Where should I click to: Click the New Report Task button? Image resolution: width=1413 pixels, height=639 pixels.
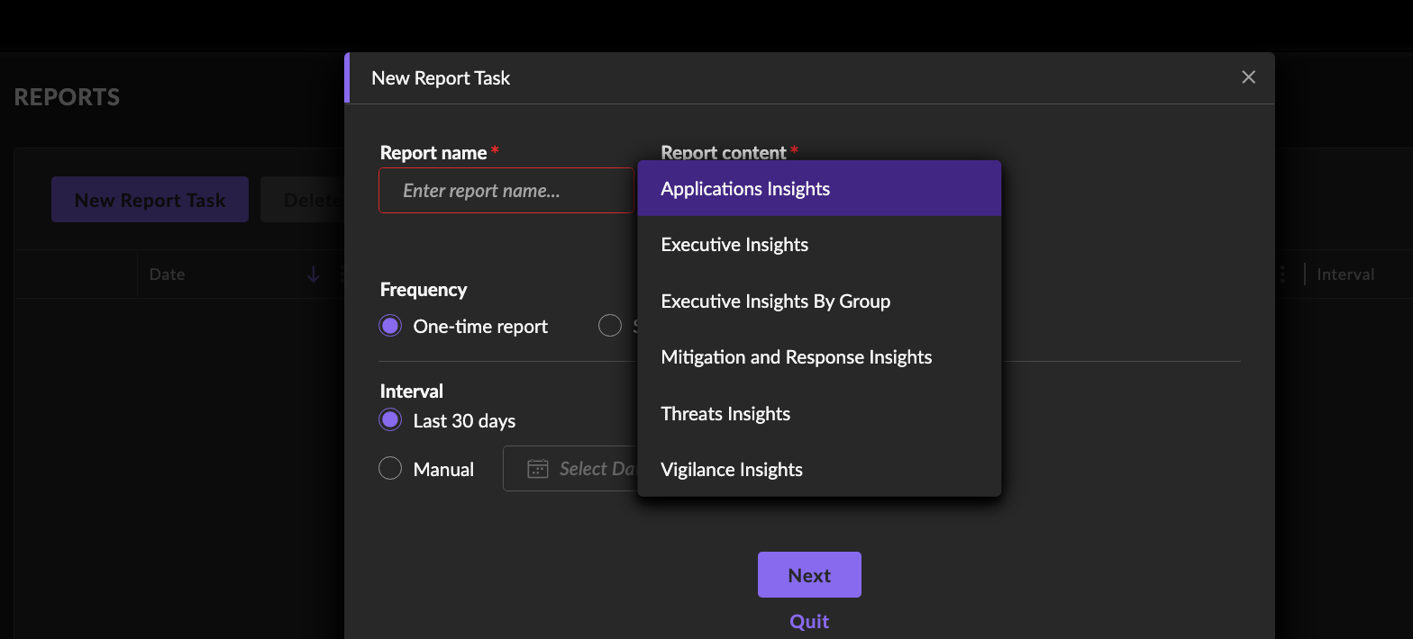pyautogui.click(x=150, y=200)
